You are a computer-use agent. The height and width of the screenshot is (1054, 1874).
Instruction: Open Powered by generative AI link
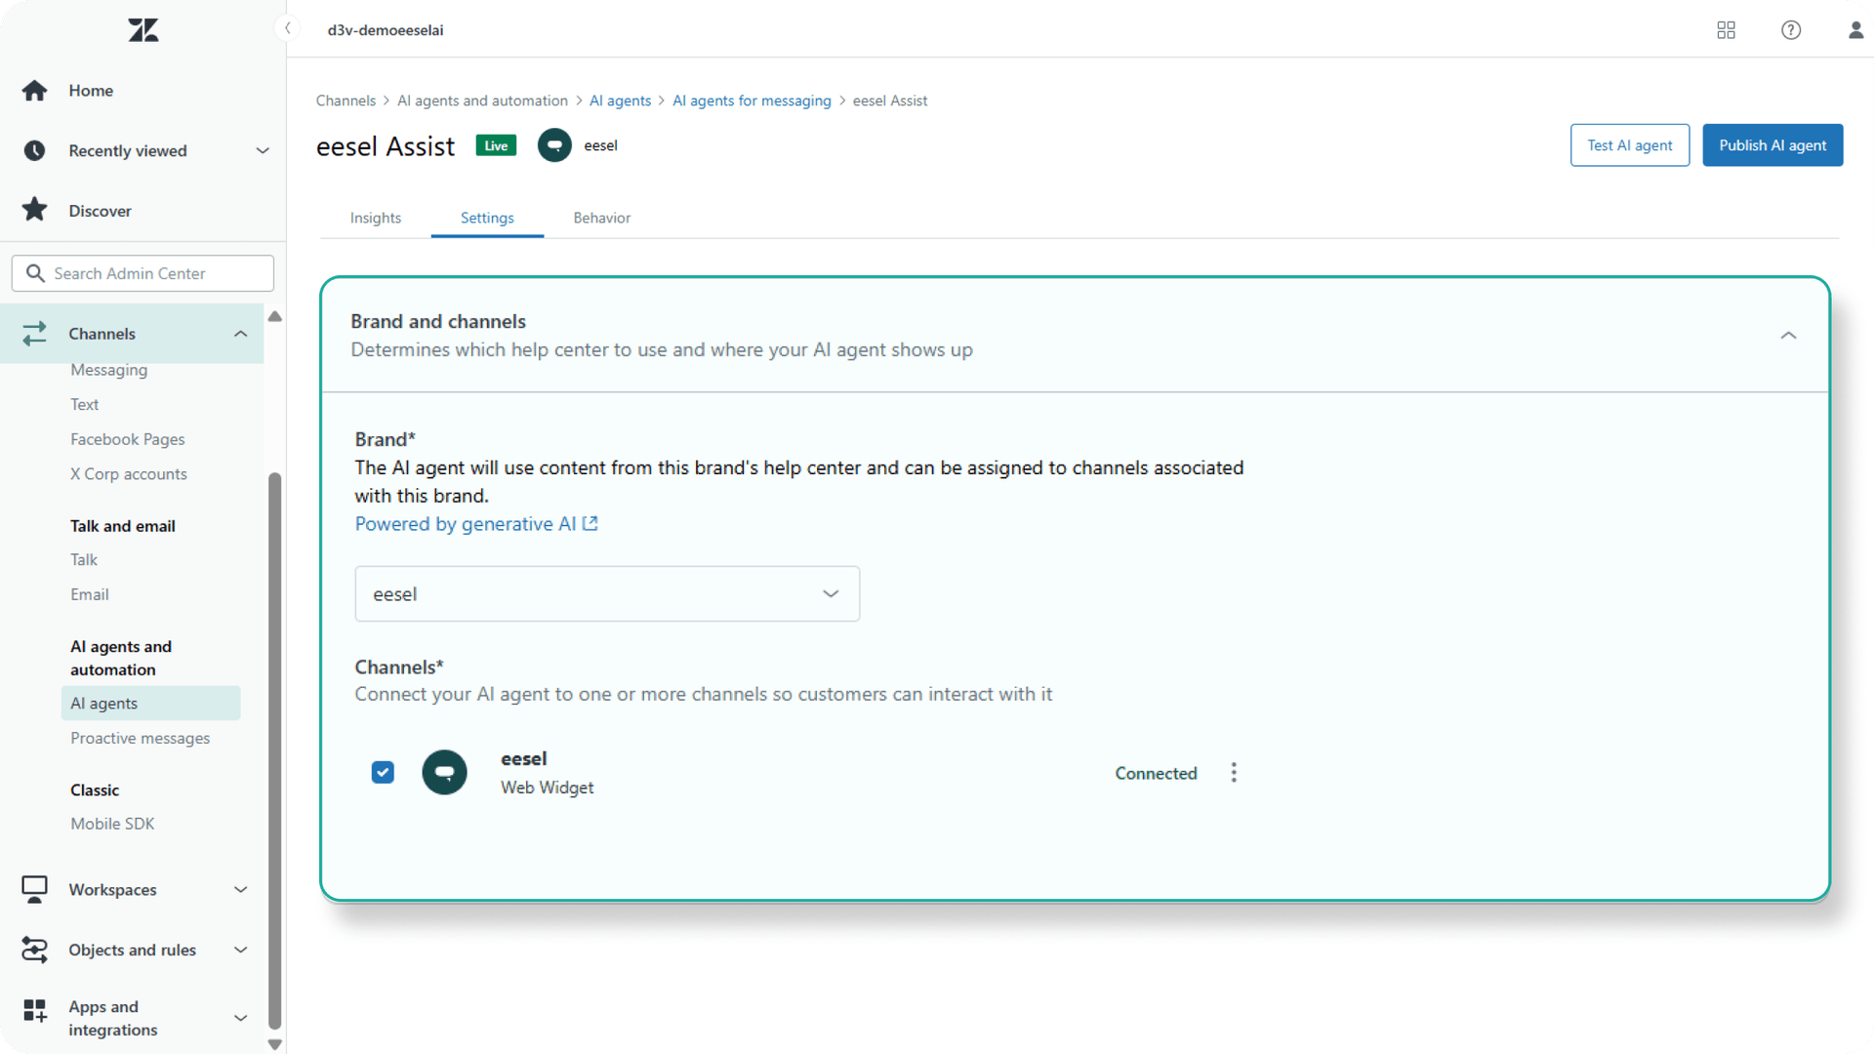coord(476,524)
